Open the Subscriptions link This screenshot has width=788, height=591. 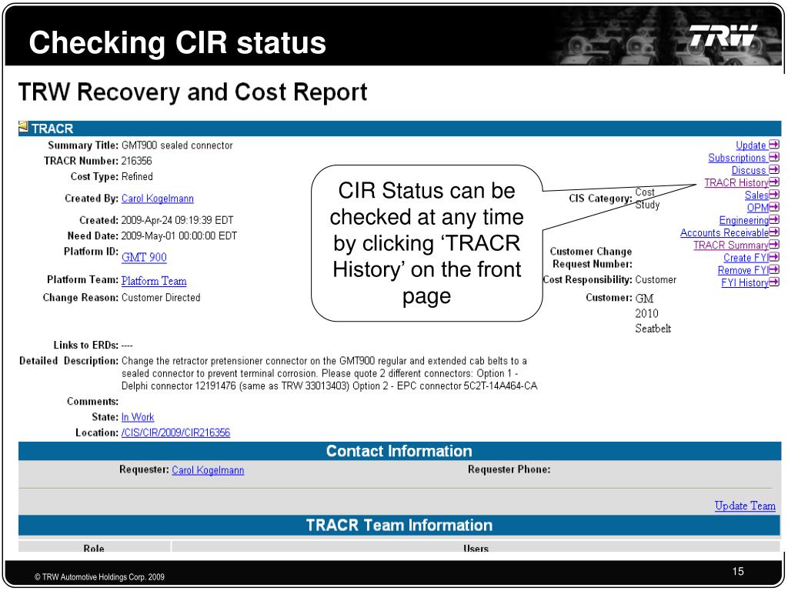tap(736, 158)
